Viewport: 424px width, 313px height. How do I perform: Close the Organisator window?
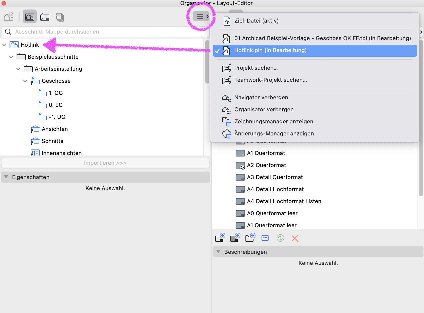4,3
